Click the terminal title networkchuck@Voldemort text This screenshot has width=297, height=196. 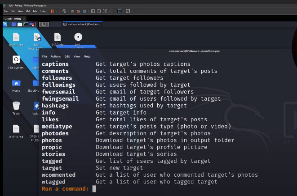(x=195, y=51)
